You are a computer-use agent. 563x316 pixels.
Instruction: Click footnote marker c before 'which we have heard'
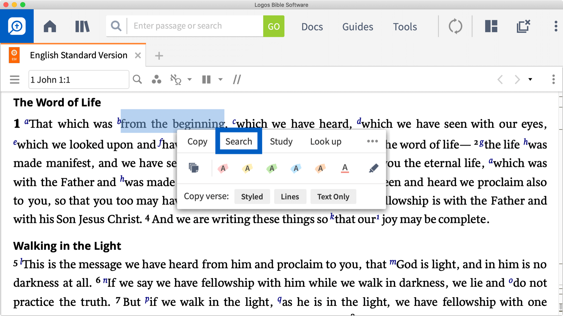234,121
